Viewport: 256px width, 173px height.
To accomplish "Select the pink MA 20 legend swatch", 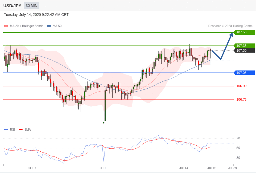I will click(6, 26).
